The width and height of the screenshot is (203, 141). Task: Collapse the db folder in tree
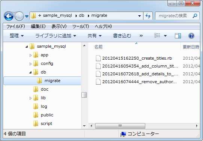click(x=30, y=72)
